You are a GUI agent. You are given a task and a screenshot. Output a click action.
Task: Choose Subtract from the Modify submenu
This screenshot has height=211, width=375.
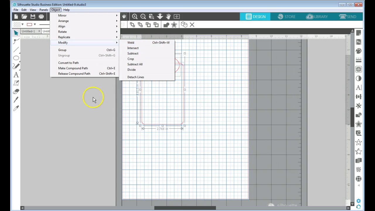click(x=147, y=53)
